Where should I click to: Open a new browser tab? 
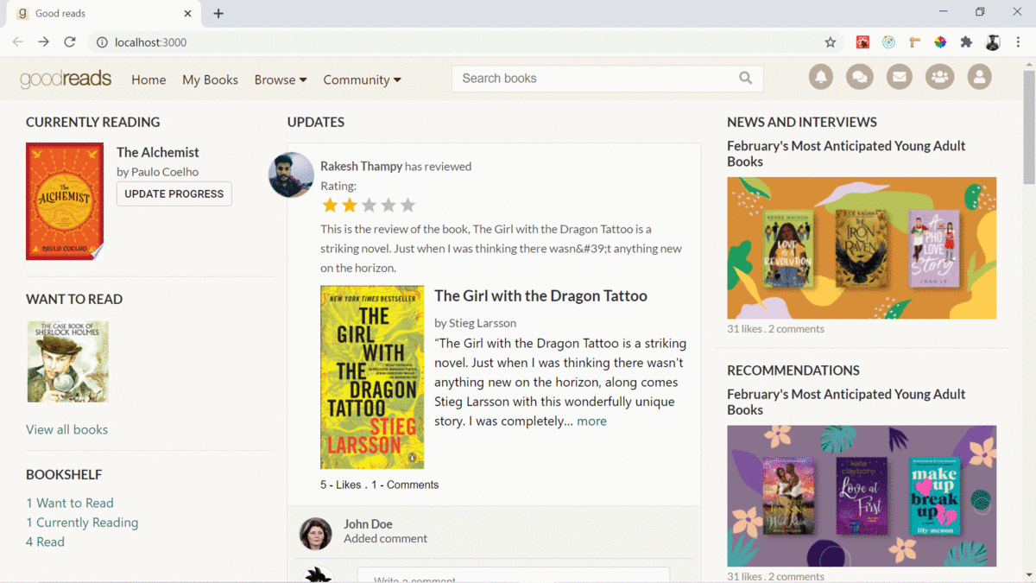(x=218, y=14)
